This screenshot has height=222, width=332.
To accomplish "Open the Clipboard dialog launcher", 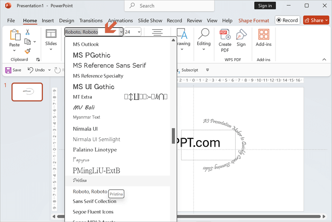I will point(38,60).
